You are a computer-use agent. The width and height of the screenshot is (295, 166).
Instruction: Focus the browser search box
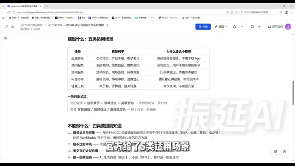click(x=259, y=12)
